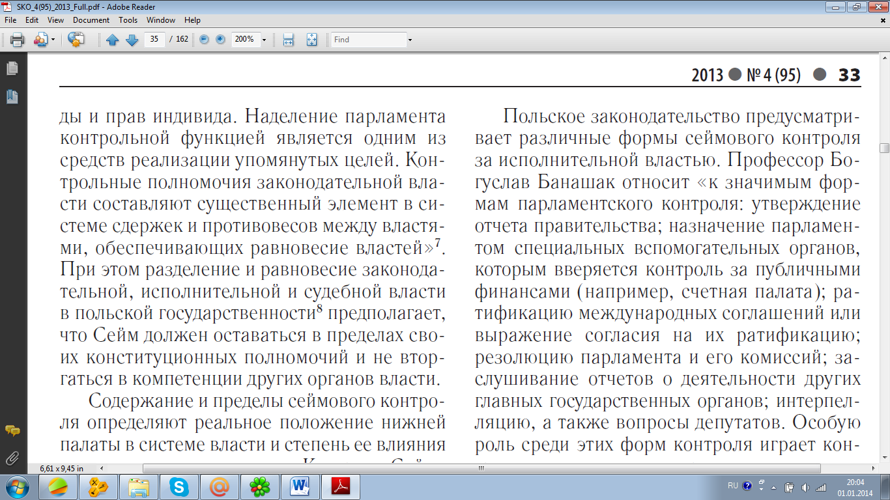
Task: Click the horizontal scrollbar right arrow
Action: pos(874,468)
